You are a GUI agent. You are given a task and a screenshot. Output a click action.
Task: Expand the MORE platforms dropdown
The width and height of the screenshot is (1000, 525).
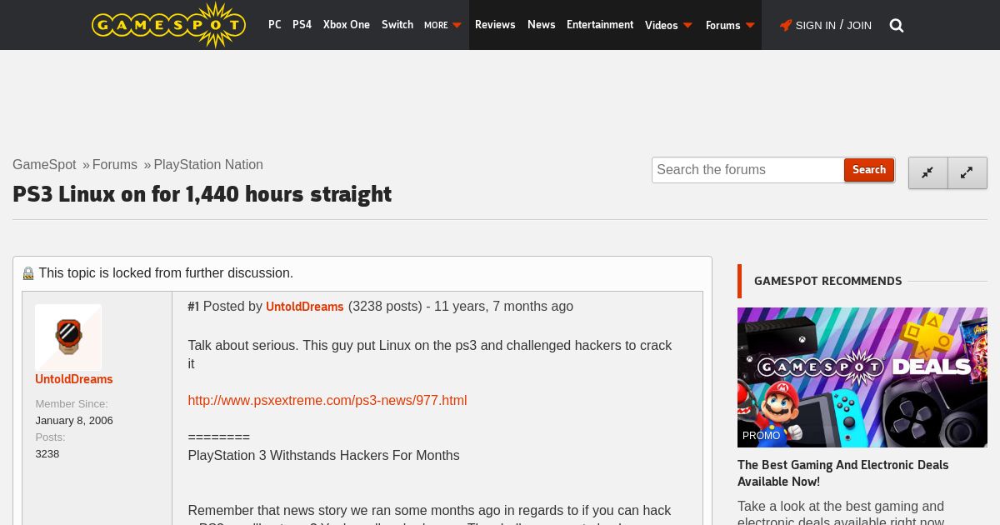[x=442, y=25]
